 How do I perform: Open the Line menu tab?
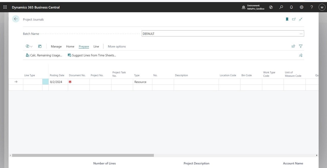[x=96, y=46]
